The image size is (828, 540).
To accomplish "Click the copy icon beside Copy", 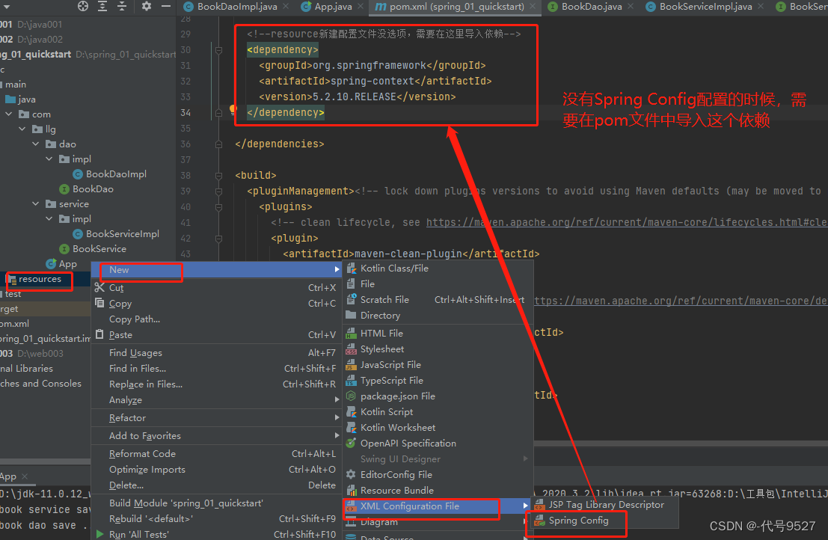I will tap(99, 303).
